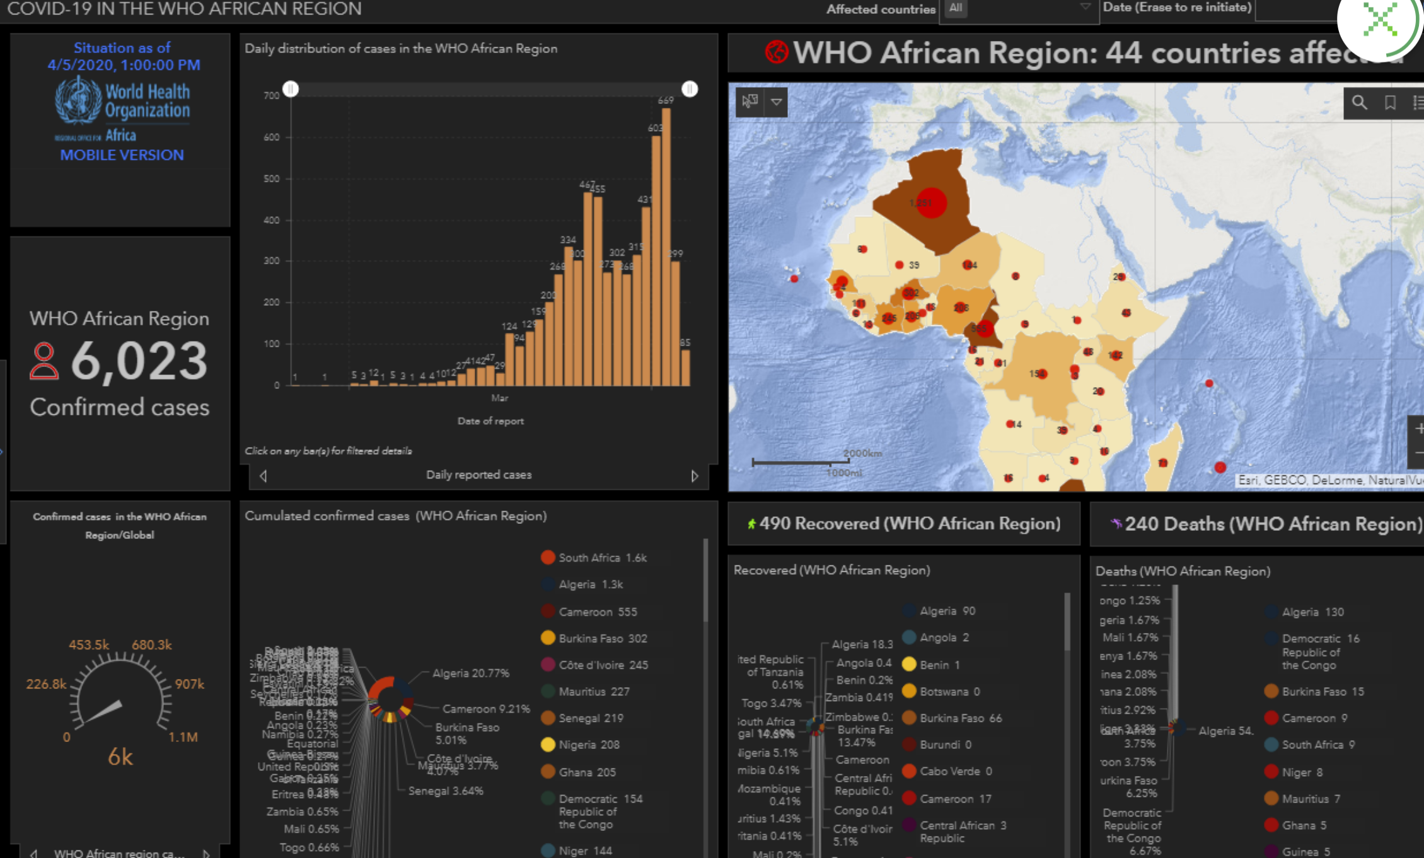Click the right arrow beside Daily reported cases

click(694, 476)
